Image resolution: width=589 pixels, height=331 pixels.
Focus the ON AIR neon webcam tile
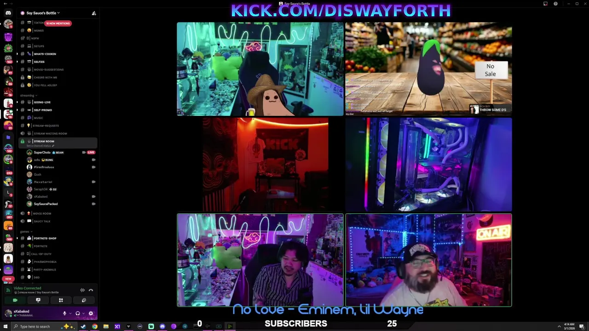click(x=428, y=260)
